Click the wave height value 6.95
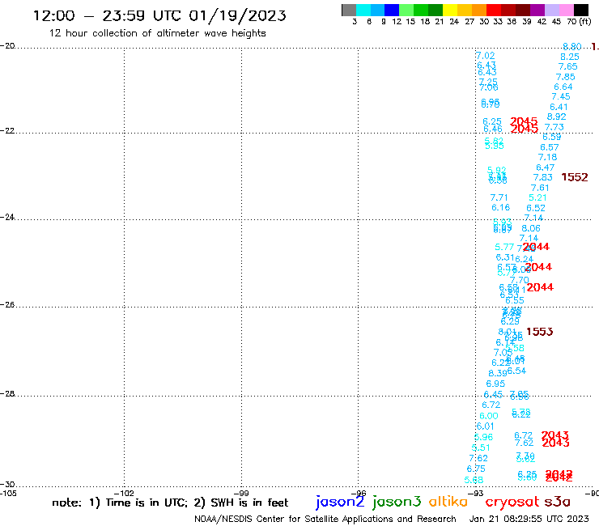This screenshot has height=526, width=599. pyautogui.click(x=495, y=384)
